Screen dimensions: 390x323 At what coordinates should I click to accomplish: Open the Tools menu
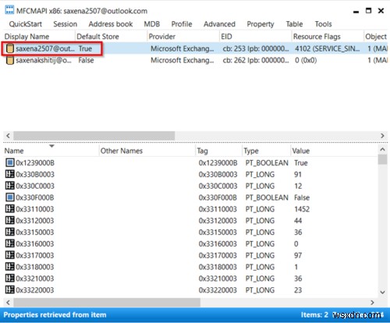[323, 24]
